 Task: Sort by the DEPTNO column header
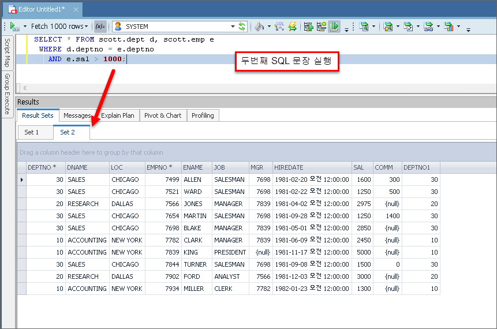click(x=46, y=167)
